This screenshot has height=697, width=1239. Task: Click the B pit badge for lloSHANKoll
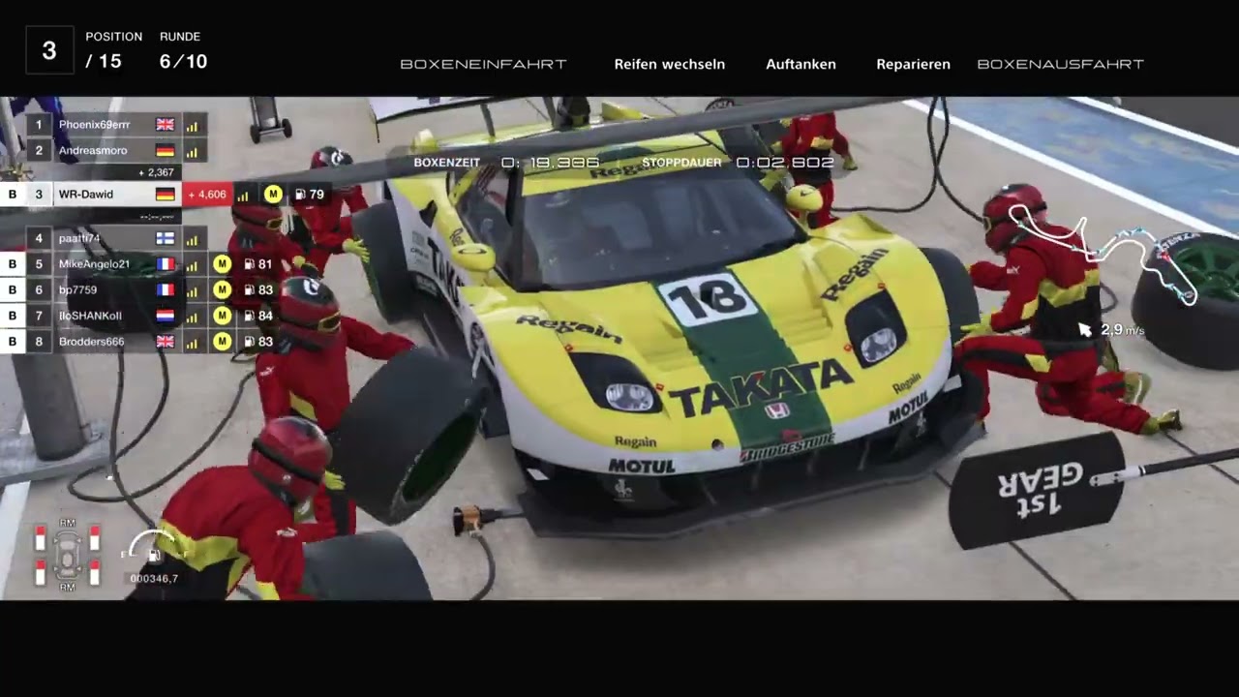click(13, 316)
